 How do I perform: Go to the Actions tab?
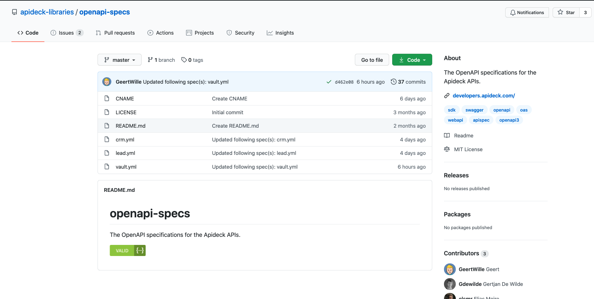click(x=160, y=33)
